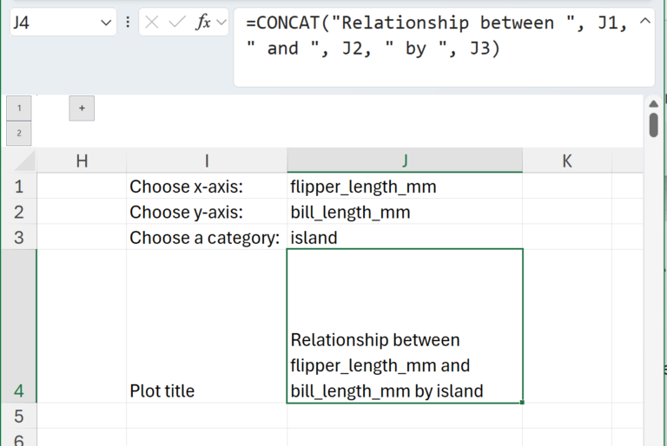Open the Name Box dropdown arrow
The image size is (667, 446).
tap(108, 23)
